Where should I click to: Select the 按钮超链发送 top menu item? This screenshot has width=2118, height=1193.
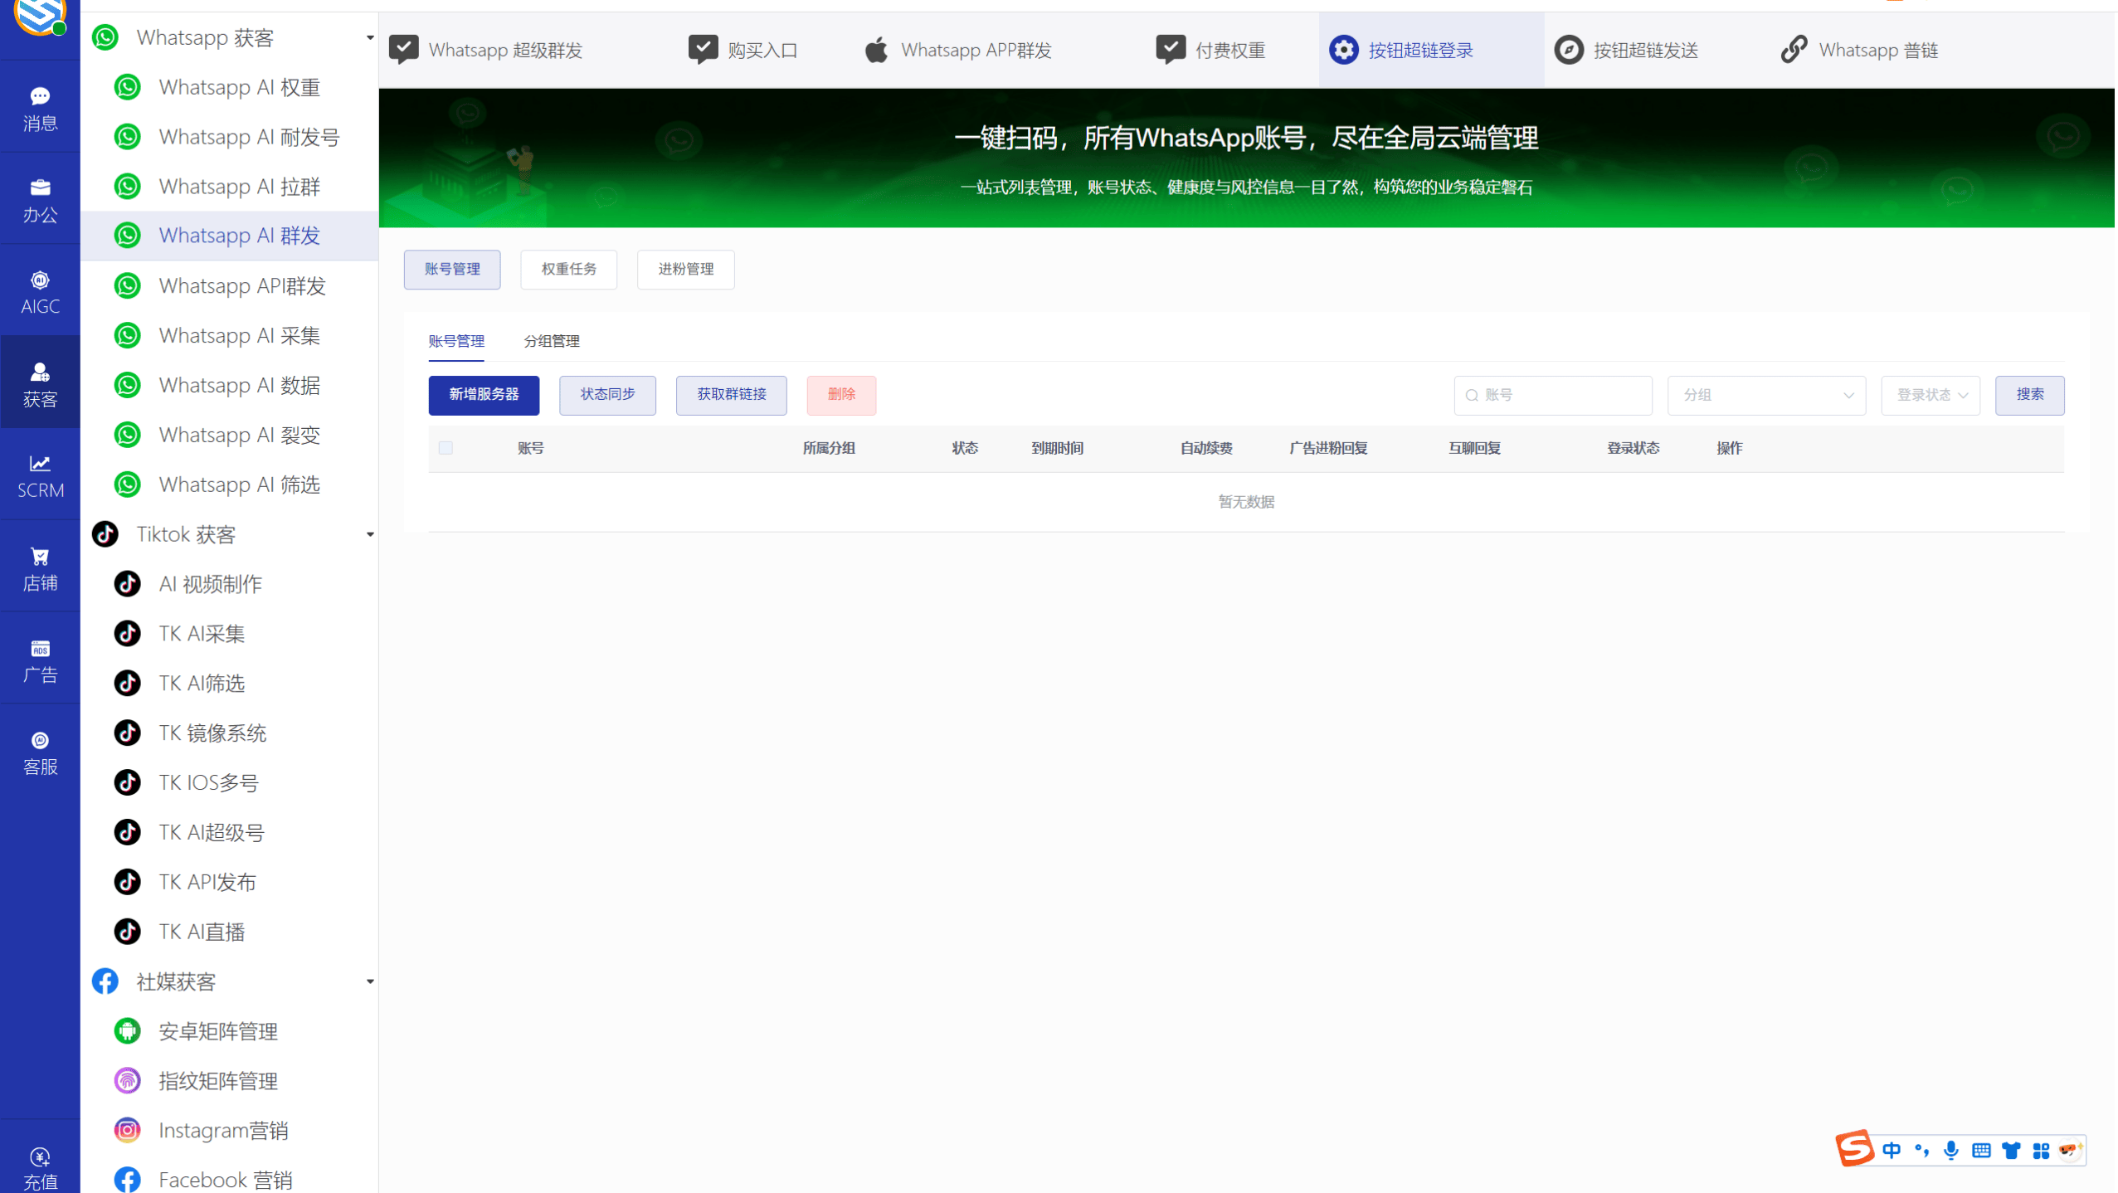(1628, 50)
